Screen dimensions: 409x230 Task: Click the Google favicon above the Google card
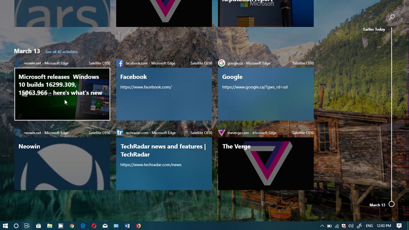point(221,63)
